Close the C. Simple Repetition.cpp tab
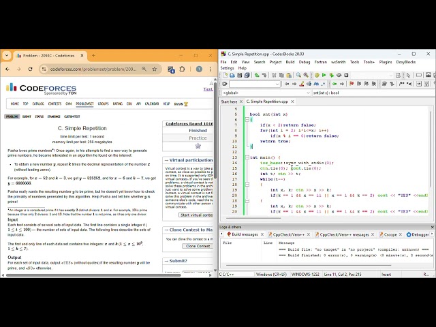 point(292,102)
